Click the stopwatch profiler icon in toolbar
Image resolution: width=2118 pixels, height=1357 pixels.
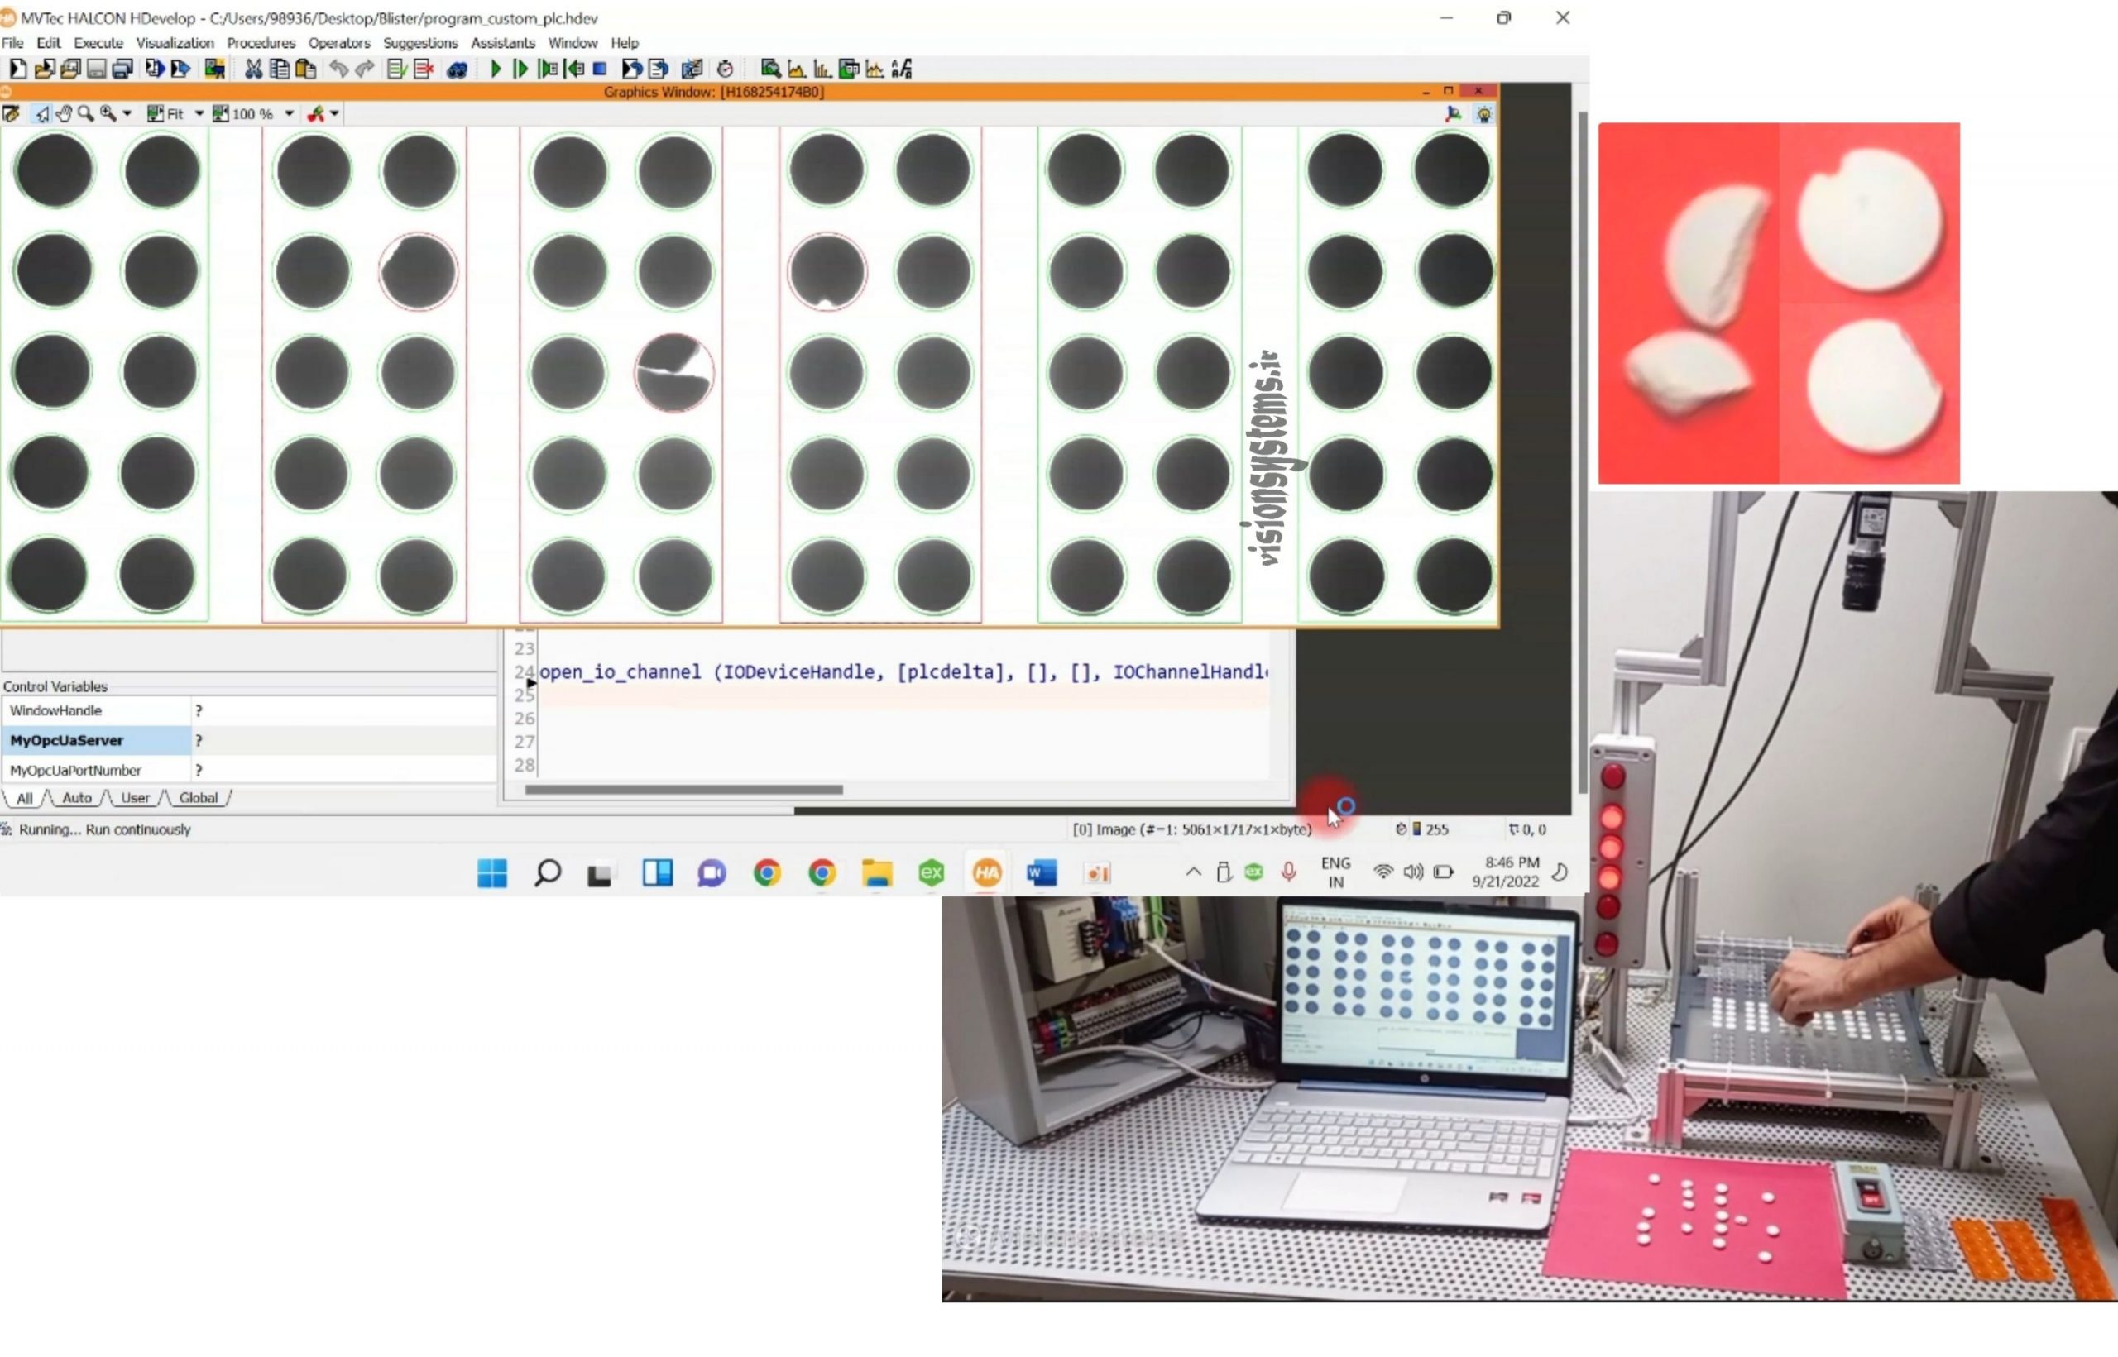pyautogui.click(x=726, y=69)
